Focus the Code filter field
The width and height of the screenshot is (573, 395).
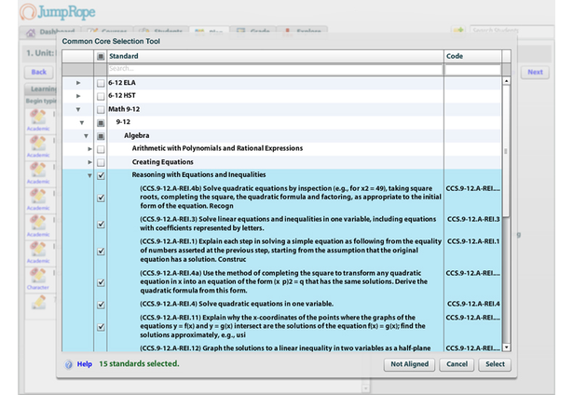(472, 69)
